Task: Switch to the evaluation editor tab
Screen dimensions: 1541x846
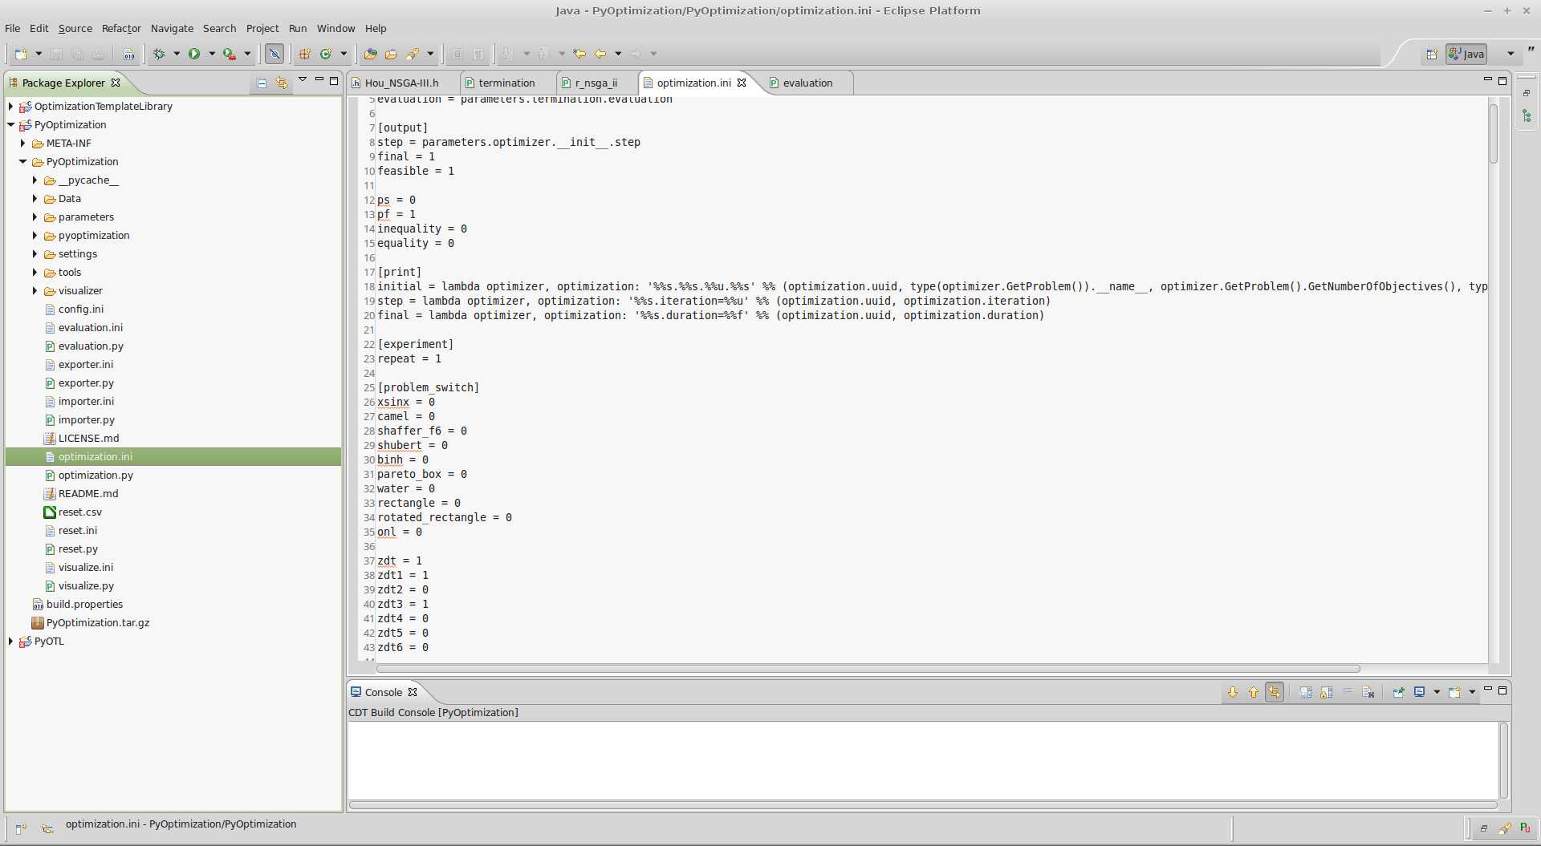Action: [x=807, y=83]
